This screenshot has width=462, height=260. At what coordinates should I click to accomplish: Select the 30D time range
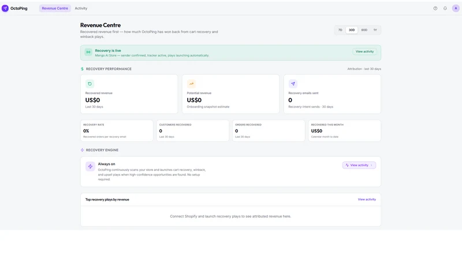pyautogui.click(x=352, y=30)
